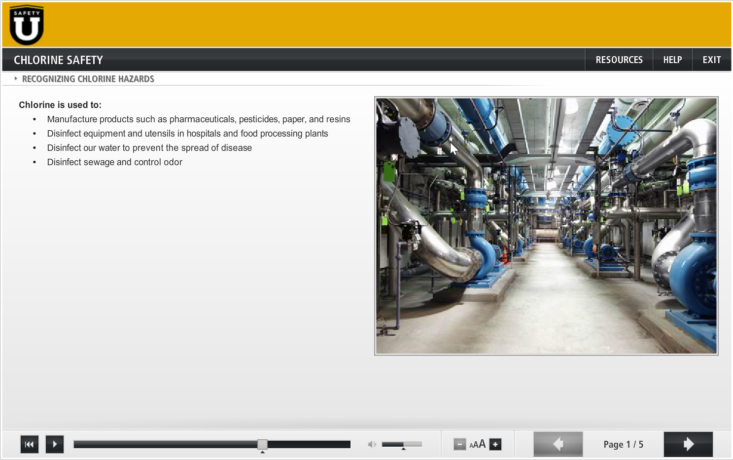Click the industrial piping photo
The width and height of the screenshot is (733, 460).
(x=546, y=225)
